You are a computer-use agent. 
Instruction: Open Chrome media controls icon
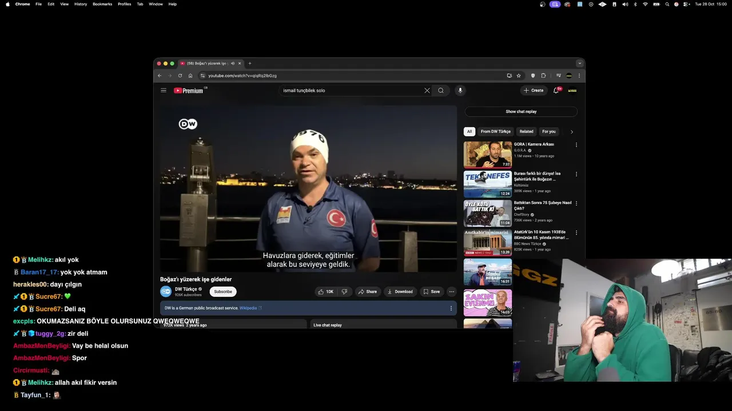pyautogui.click(x=559, y=75)
